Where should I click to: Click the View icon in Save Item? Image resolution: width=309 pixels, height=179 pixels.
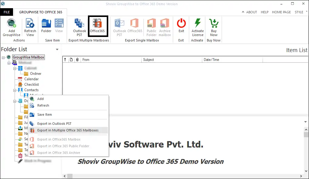[59, 23]
